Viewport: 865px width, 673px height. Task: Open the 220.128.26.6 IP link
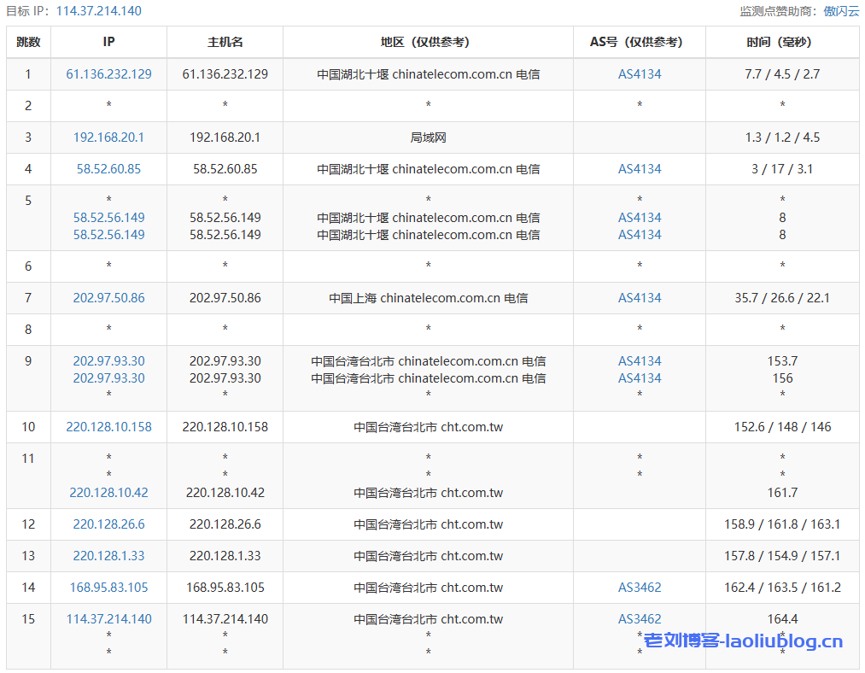pos(108,524)
